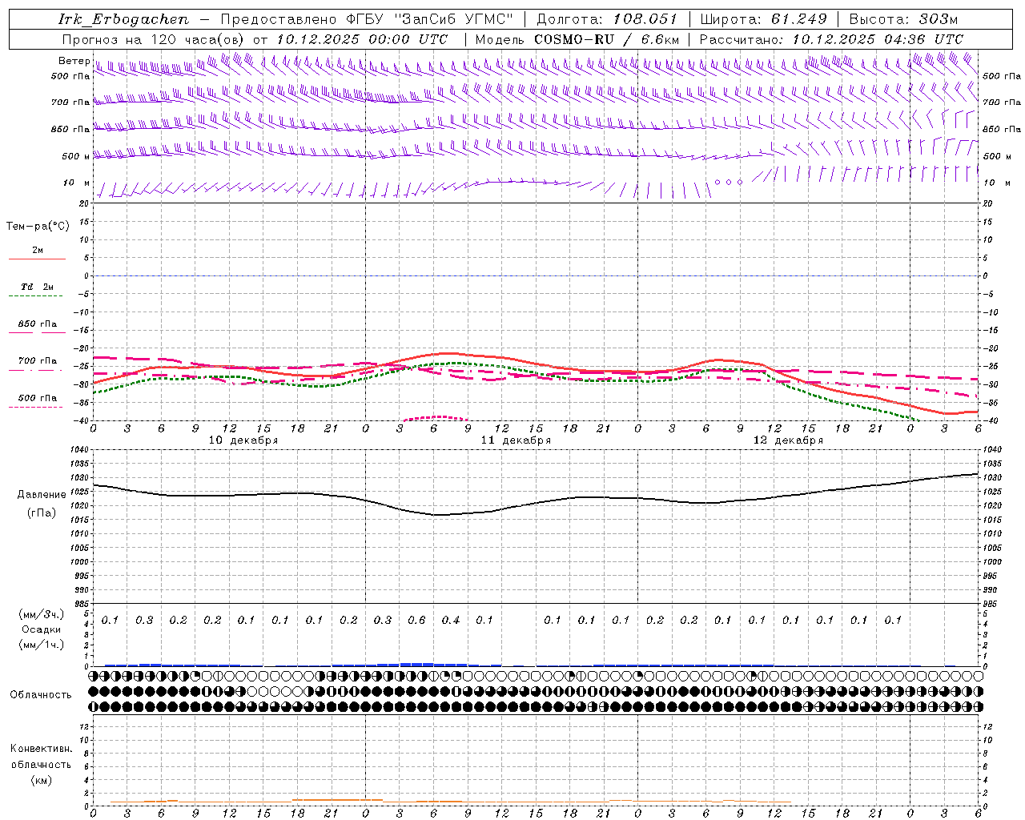Select the "Тем-ра(°C)" temperature label

click(38, 227)
